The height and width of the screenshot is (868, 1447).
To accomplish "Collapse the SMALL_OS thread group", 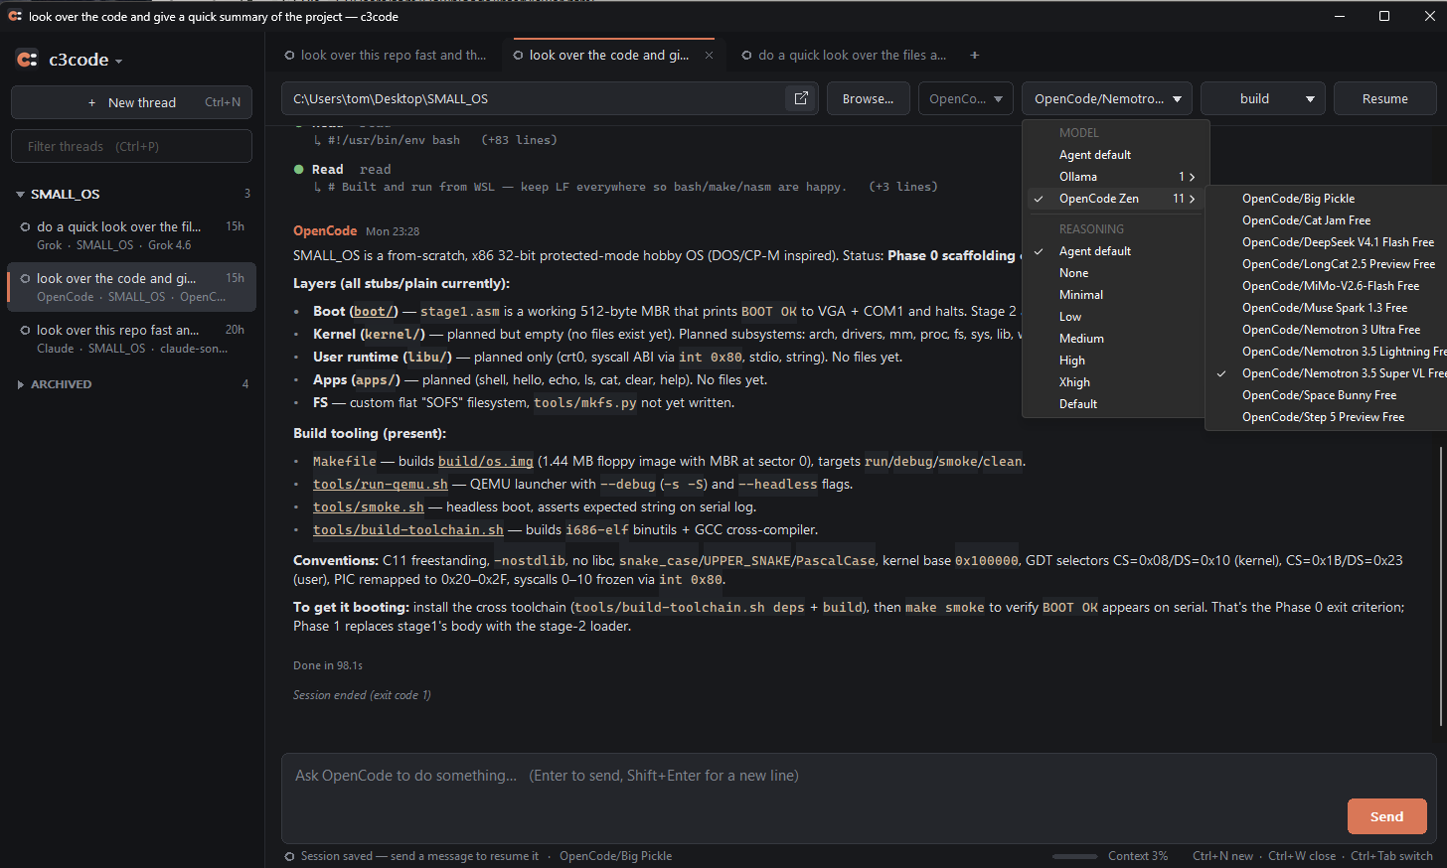I will click(20, 195).
